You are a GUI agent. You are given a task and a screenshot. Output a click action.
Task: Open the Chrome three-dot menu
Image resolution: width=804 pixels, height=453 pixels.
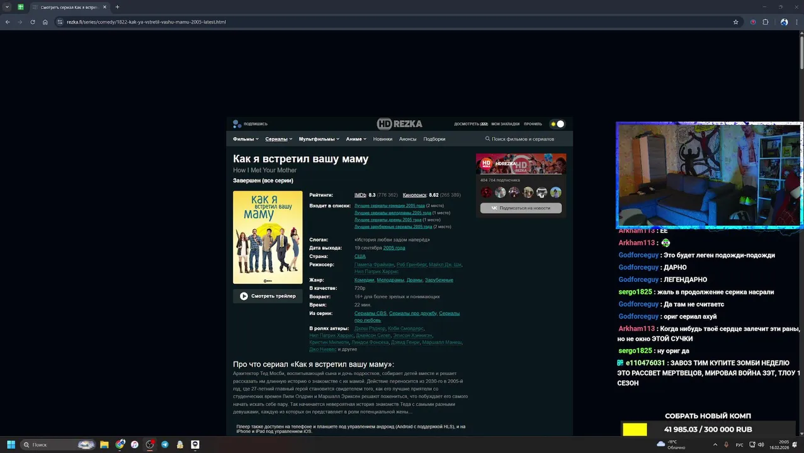796,22
